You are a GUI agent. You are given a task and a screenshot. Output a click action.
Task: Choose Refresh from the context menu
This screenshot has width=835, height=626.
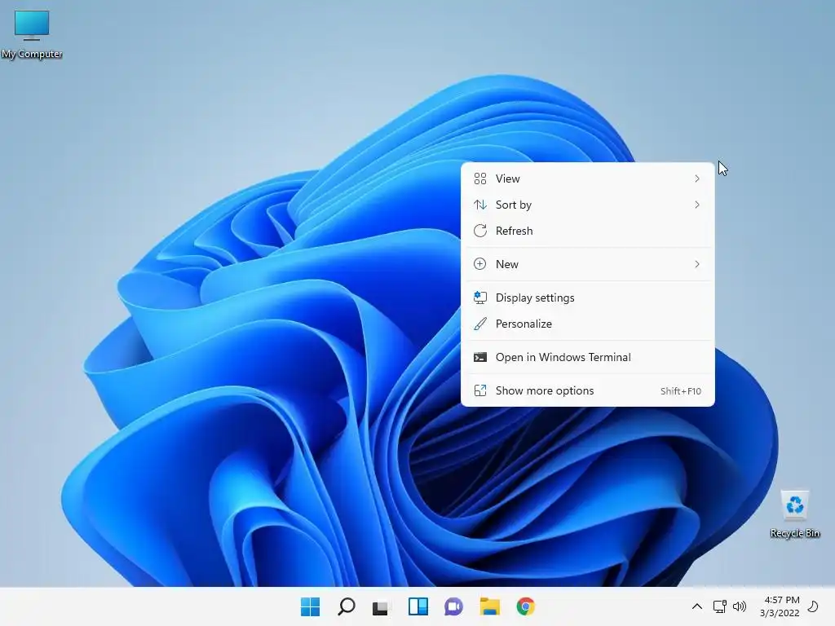pos(587,231)
